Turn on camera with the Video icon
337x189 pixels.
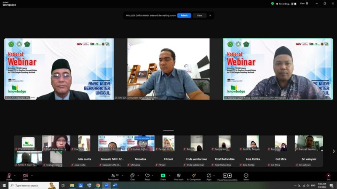pyautogui.click(x=25, y=176)
